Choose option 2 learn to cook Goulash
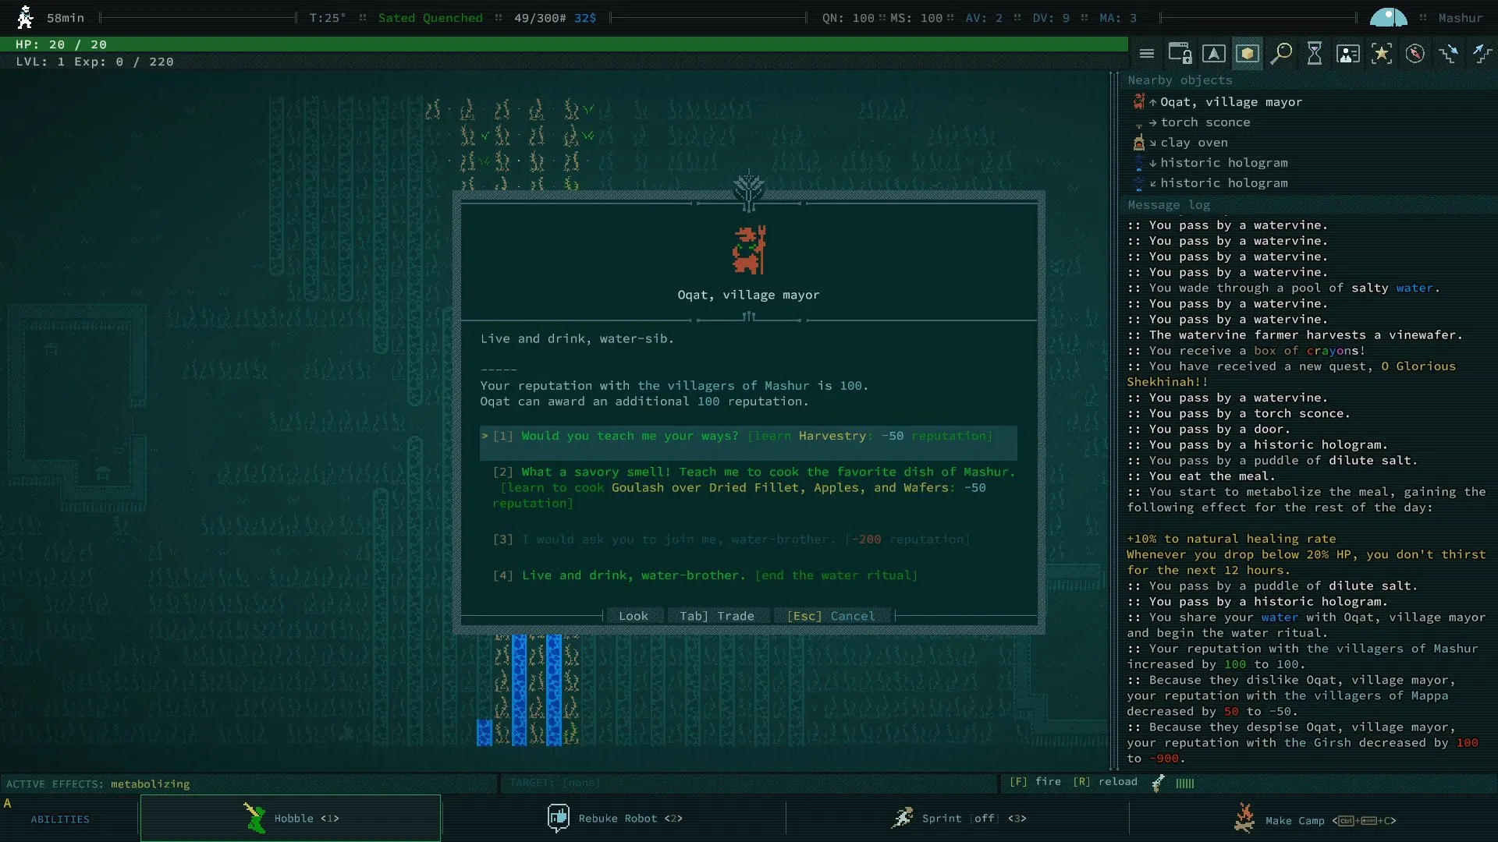The width and height of the screenshot is (1498, 842). [748, 487]
